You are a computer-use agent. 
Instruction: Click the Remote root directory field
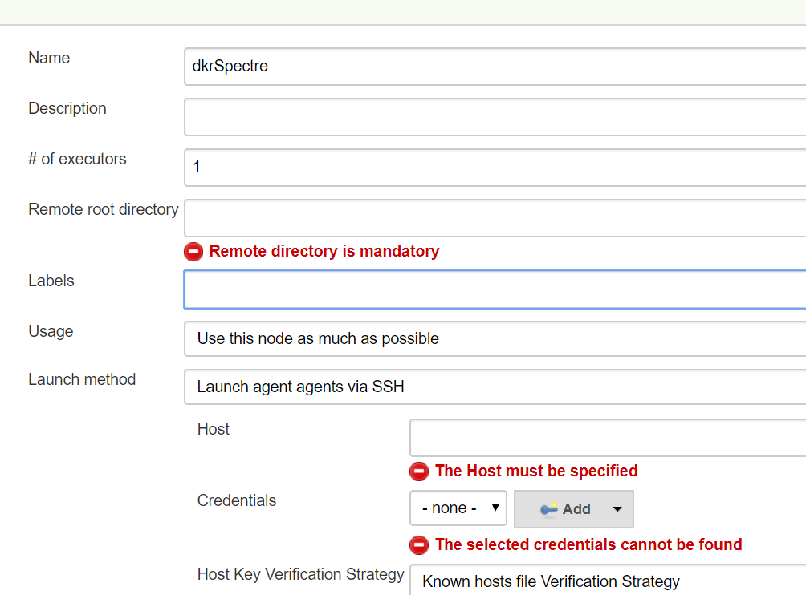[x=494, y=218]
